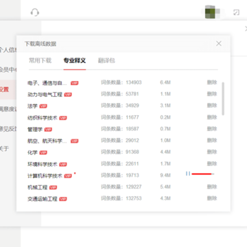
Task: Click the VIP badge next to 机械工程
Action: click(x=53, y=187)
